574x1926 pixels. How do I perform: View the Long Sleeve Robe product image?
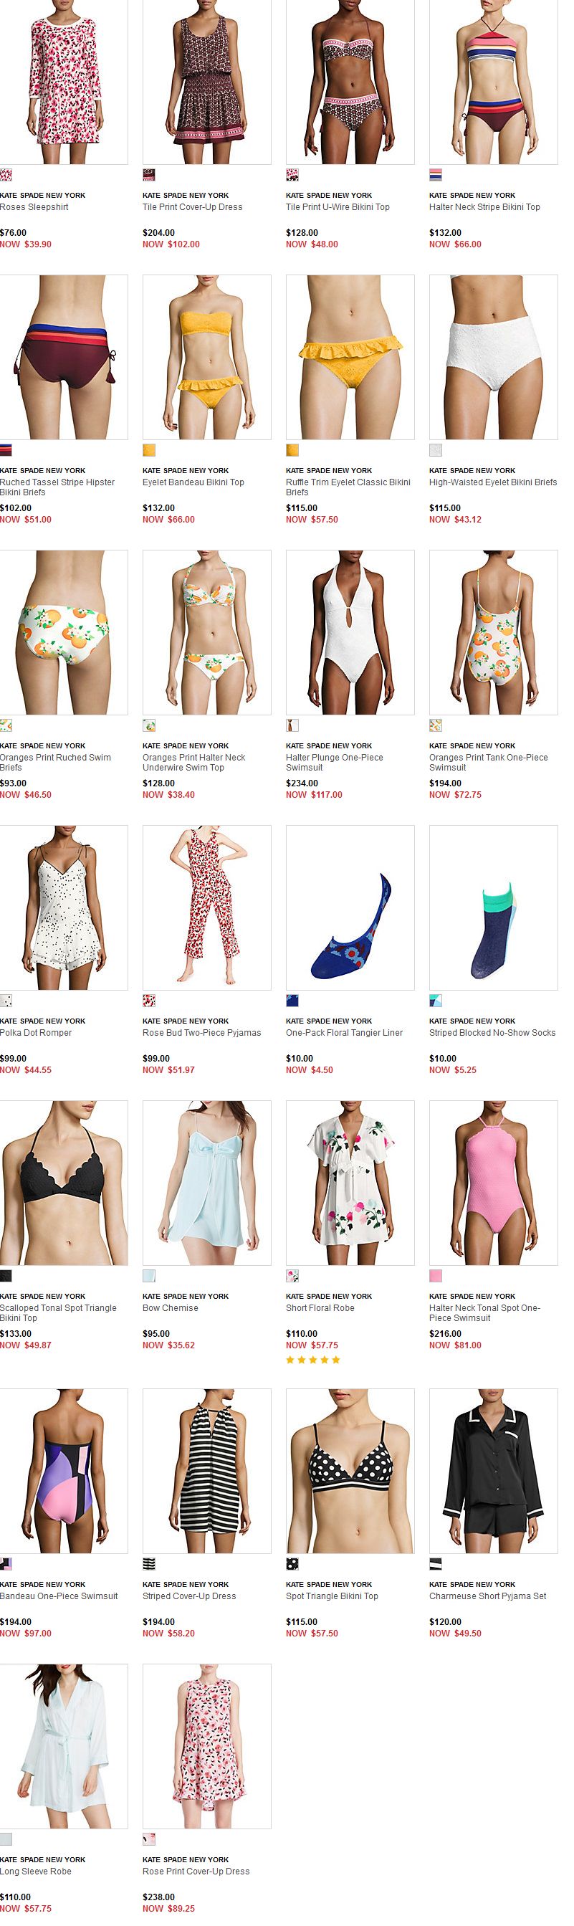[64, 1746]
